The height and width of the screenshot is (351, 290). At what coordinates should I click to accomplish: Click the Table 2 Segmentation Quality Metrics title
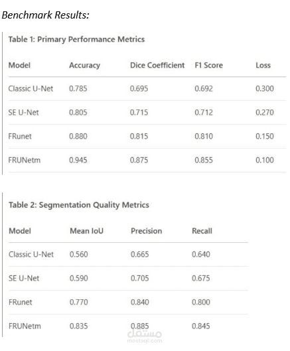pos(79,205)
